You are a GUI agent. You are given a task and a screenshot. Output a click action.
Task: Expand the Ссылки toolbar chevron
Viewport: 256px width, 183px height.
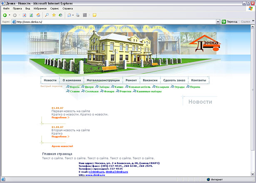pos(253,21)
